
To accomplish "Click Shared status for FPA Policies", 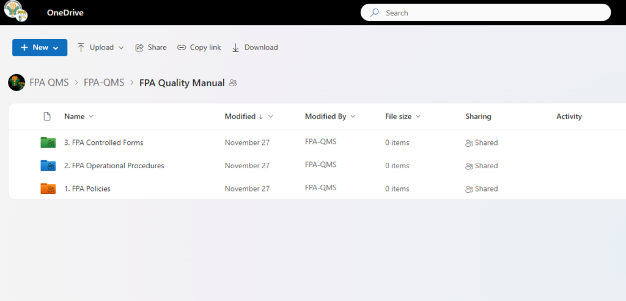I will (482, 188).
